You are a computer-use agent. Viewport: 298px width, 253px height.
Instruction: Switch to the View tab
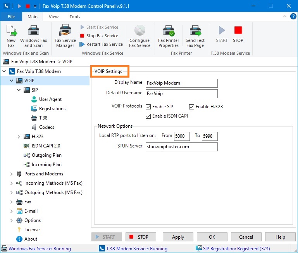click(x=53, y=17)
